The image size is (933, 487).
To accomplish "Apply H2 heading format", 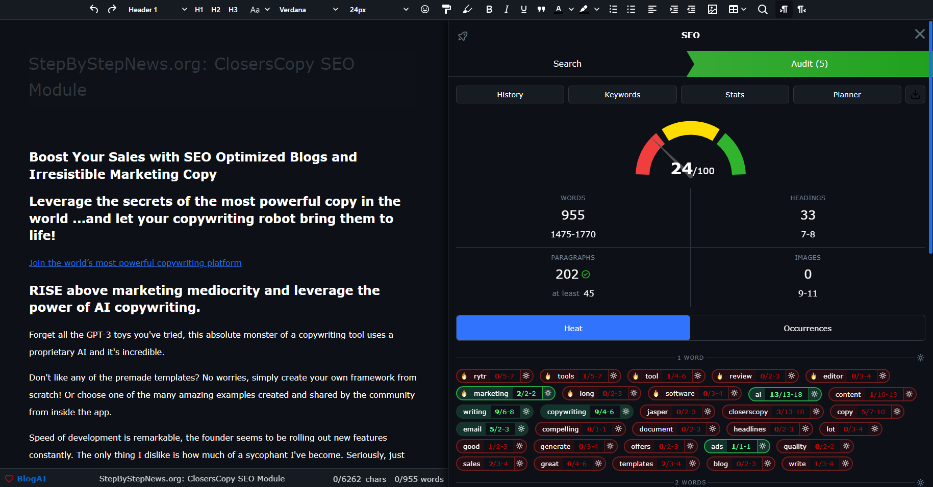I will [x=216, y=10].
